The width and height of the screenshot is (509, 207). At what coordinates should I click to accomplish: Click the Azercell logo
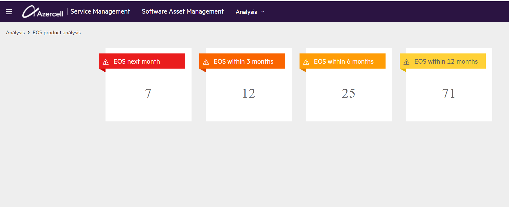43,12
